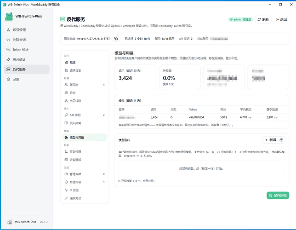296x230 pixels.
Task: Open 设置 with the gear icon
Action: (8, 79)
